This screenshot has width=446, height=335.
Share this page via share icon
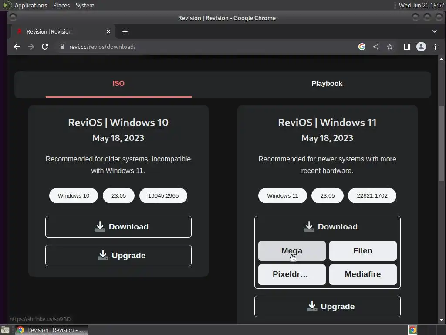[x=376, y=47]
